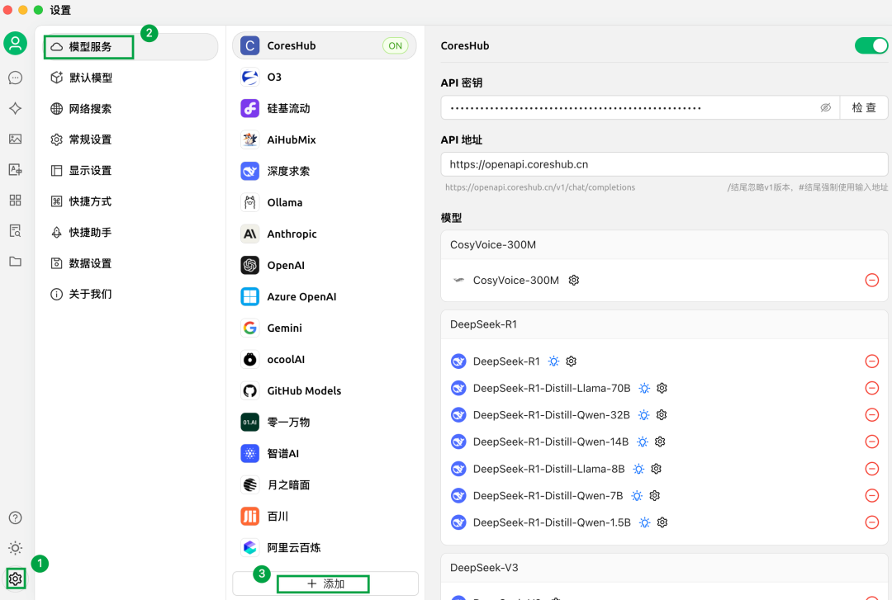Open settings gear for DeepSeek-R1 model
The width and height of the screenshot is (892, 600).
572,361
